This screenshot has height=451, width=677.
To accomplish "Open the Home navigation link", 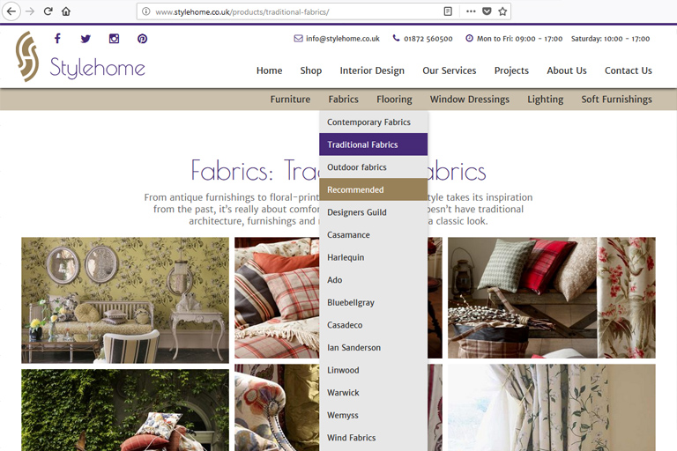I will click(270, 70).
